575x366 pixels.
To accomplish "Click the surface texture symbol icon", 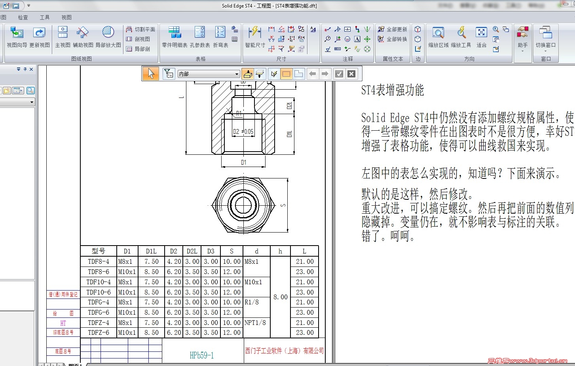I will tap(328, 49).
